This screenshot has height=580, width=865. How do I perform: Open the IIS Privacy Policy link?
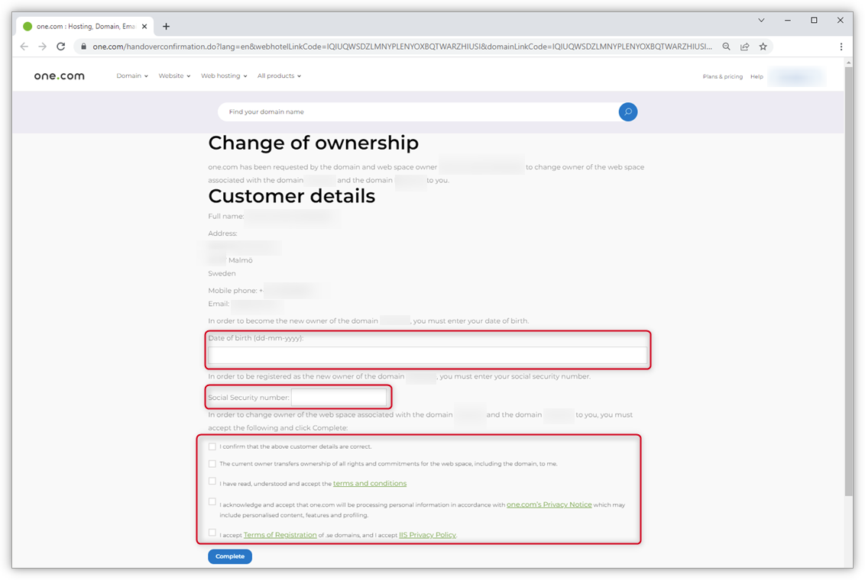tap(426, 534)
